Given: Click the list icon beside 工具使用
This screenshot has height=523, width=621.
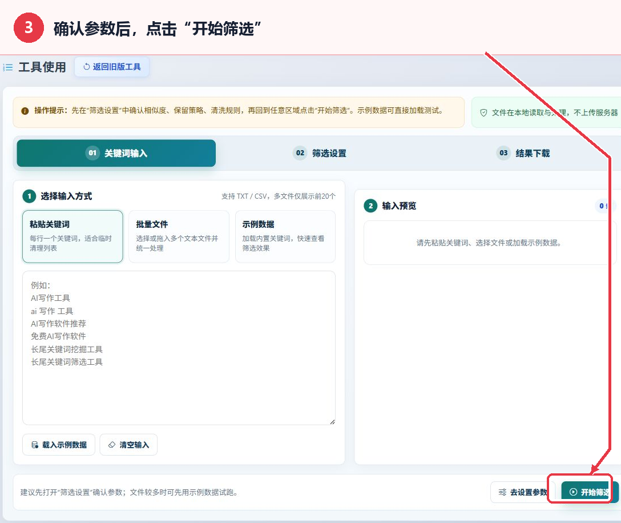Looking at the screenshot, I should [8, 67].
